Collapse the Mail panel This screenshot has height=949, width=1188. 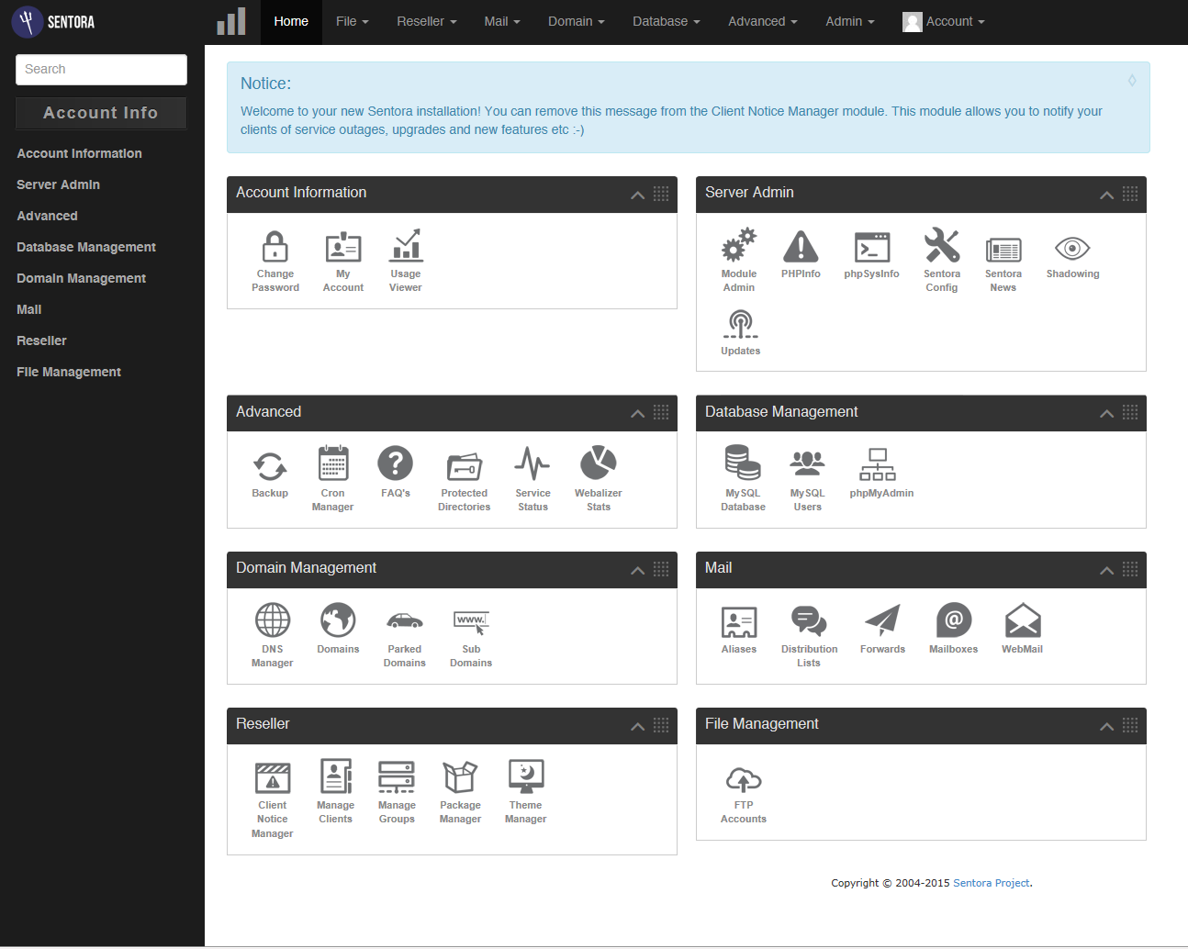[1106, 570]
